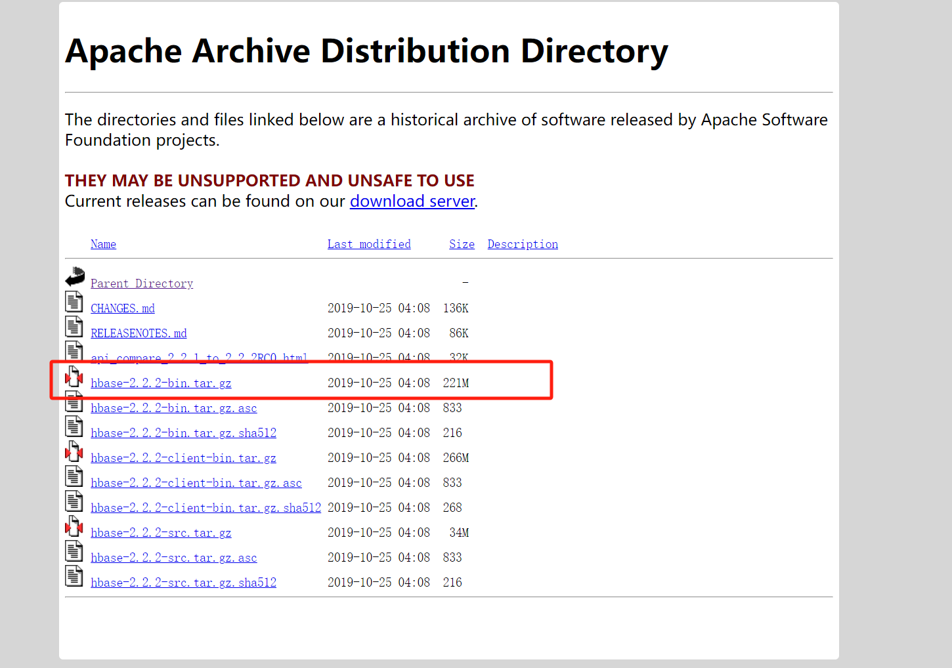The height and width of the screenshot is (668, 952).
Task: Open hbase-2.2.2-client-bin.tar.gz.asc link
Action: tap(196, 483)
